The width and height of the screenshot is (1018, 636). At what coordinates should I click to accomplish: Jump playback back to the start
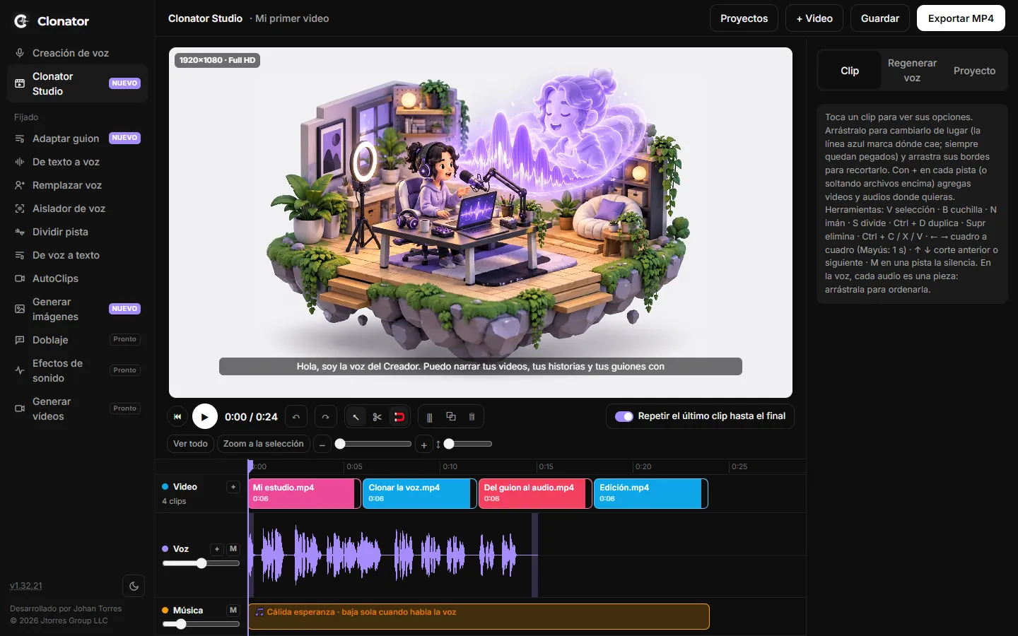pyautogui.click(x=177, y=417)
